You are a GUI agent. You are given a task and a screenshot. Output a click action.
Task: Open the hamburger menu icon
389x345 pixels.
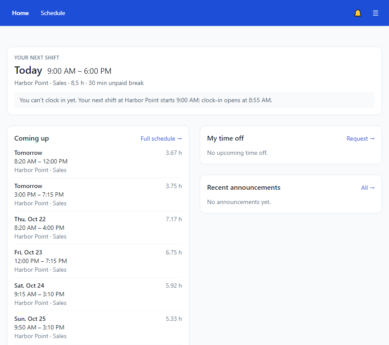point(375,13)
